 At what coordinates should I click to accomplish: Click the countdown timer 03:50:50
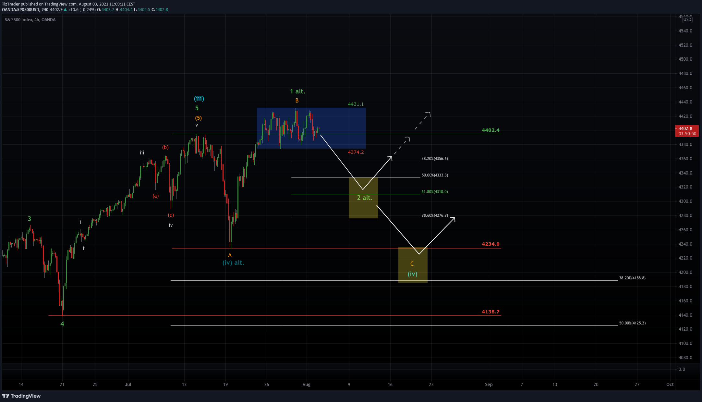tap(687, 134)
